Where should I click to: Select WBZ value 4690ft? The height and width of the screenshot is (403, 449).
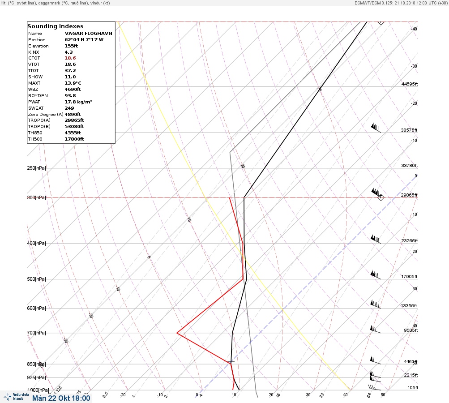point(73,89)
